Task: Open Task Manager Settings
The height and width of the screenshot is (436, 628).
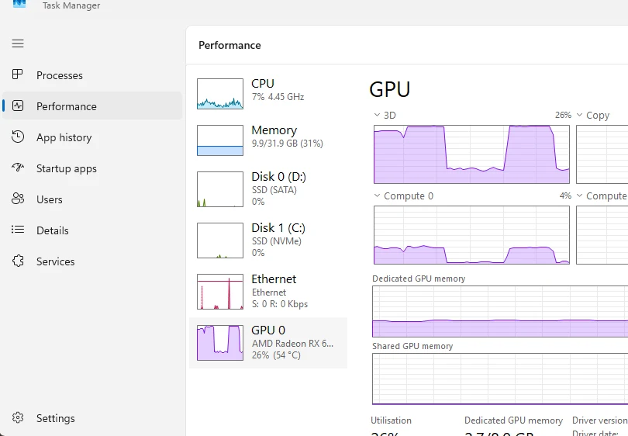Action: pyautogui.click(x=92, y=418)
